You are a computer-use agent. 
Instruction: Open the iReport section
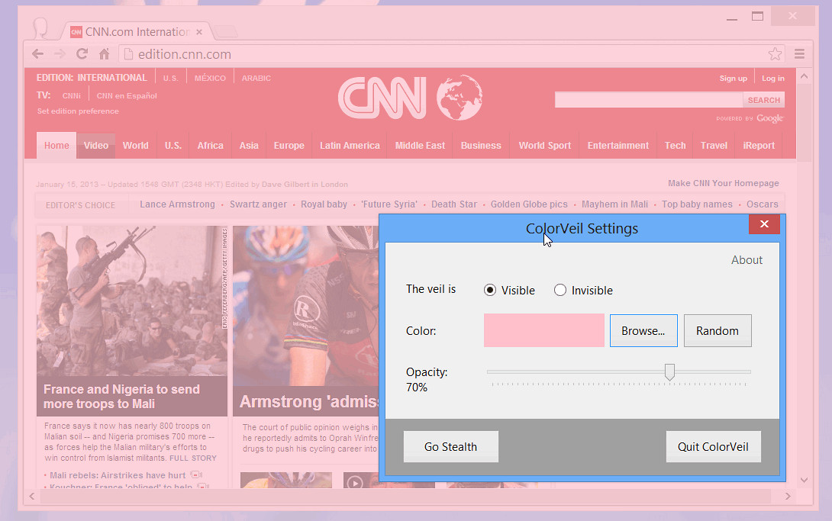(x=758, y=145)
